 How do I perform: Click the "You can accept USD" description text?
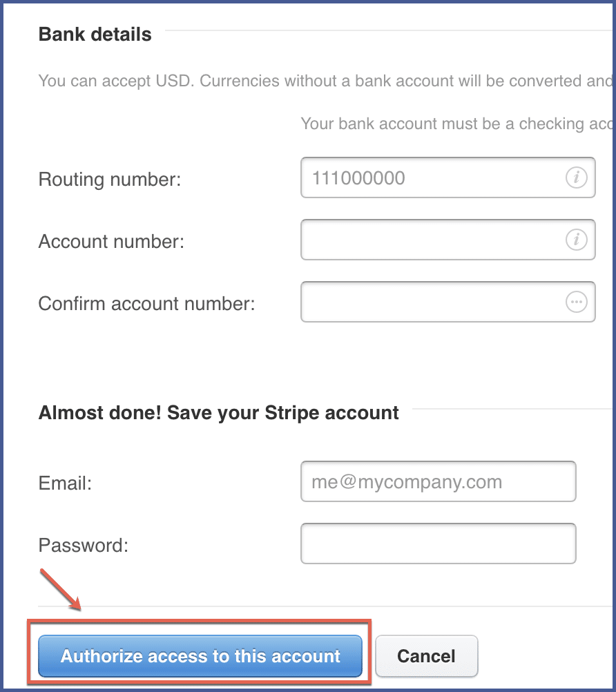tap(325, 81)
